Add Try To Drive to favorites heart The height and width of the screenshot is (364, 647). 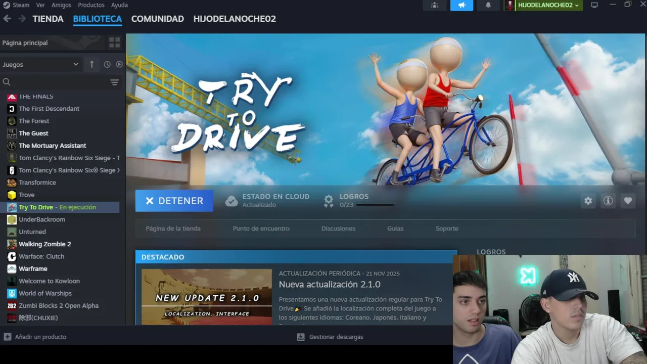[x=628, y=201]
